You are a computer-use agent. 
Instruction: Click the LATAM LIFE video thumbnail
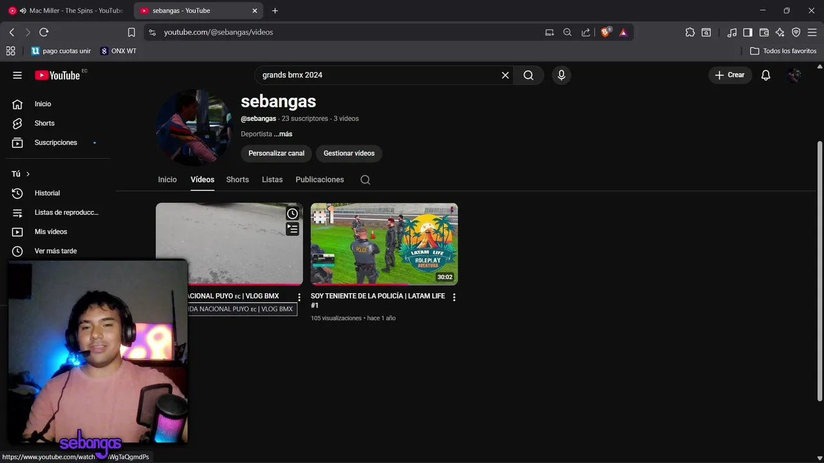click(x=384, y=244)
